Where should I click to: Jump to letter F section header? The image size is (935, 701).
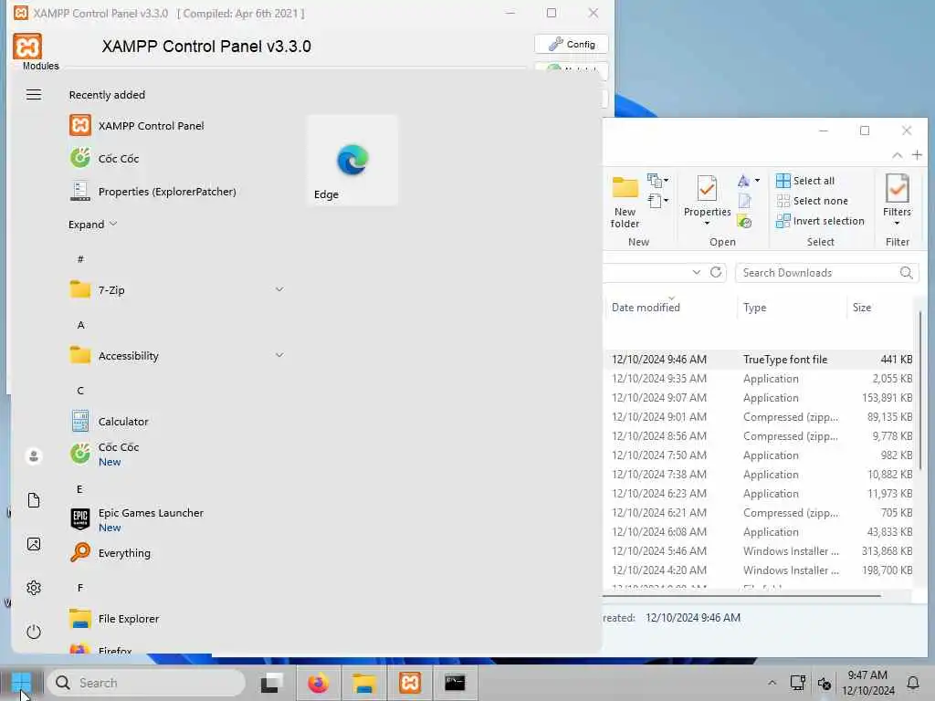tap(80, 588)
